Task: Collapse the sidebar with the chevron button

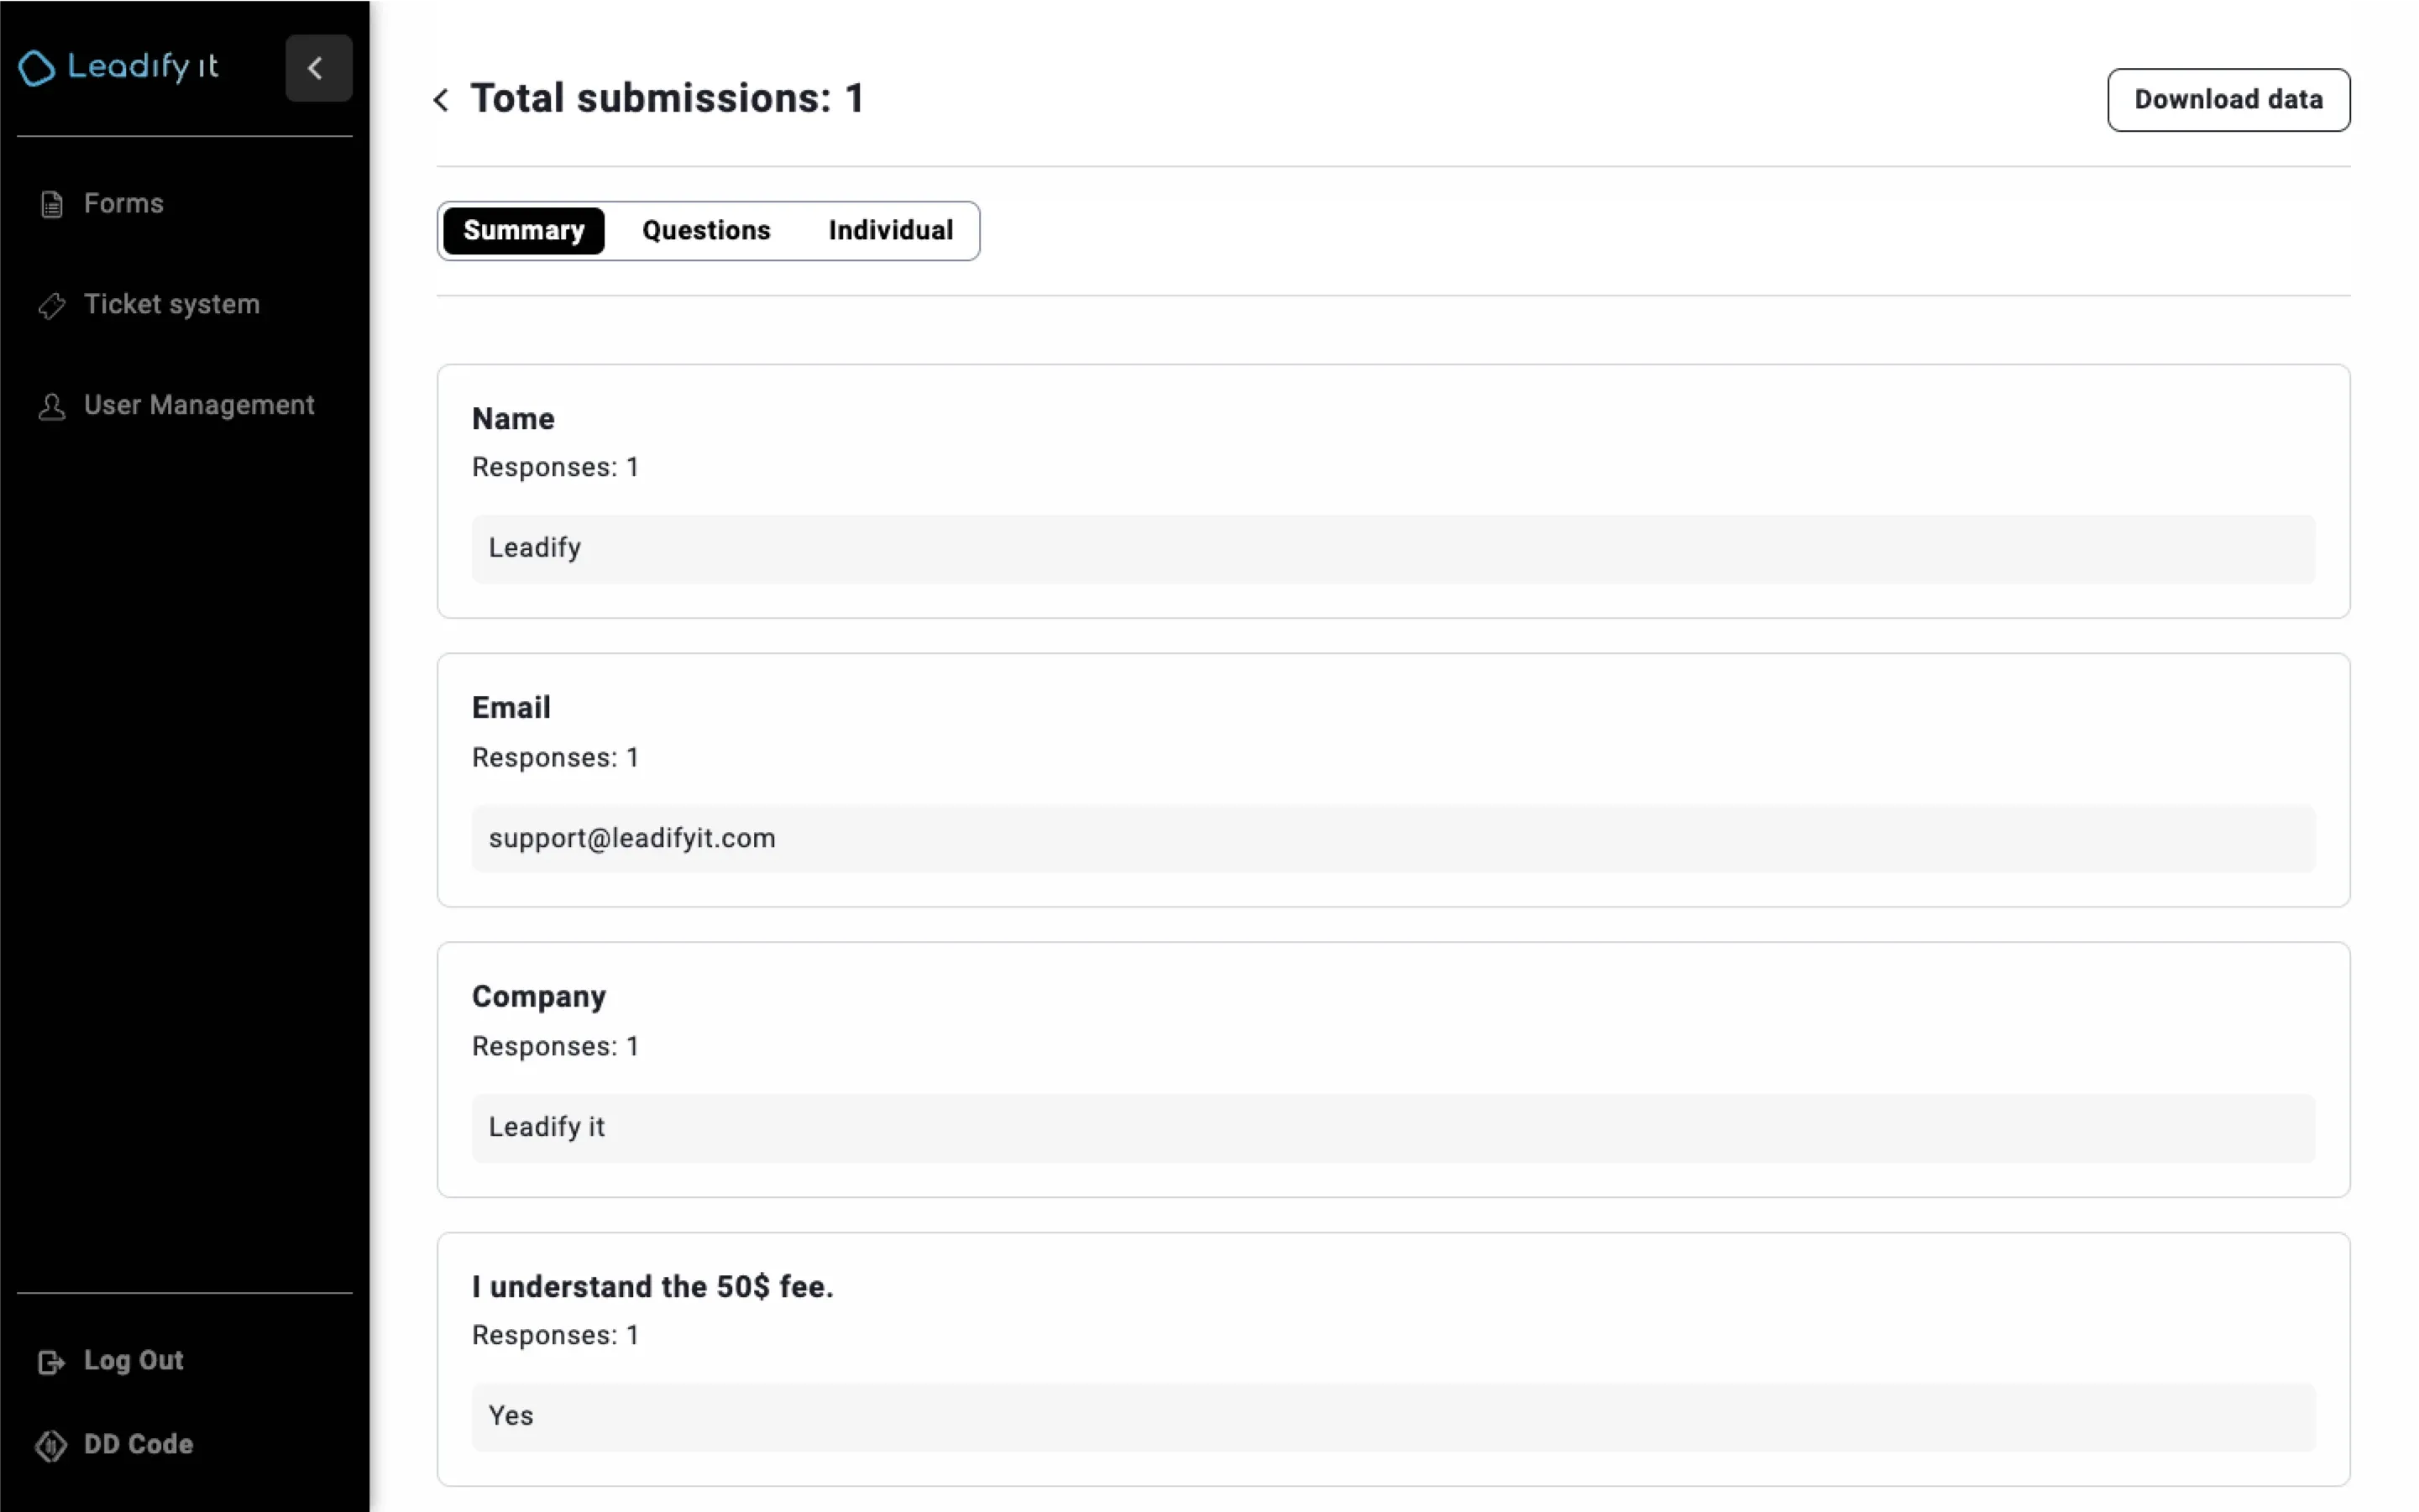Action: [317, 68]
